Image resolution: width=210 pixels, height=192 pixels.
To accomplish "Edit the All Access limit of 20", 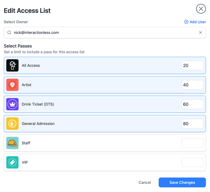I will click(x=192, y=65).
